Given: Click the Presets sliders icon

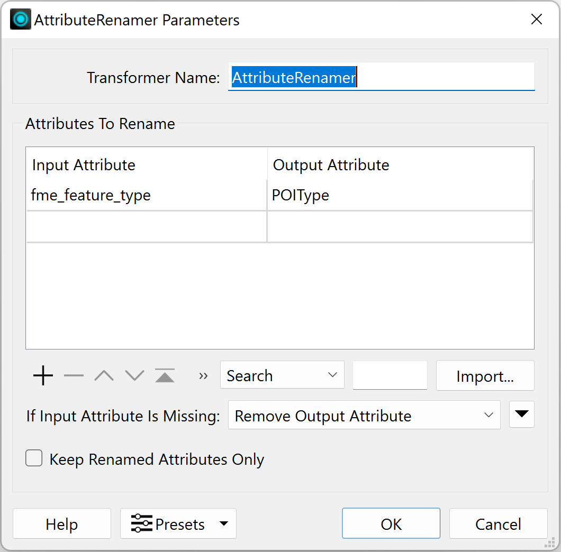Looking at the screenshot, I should point(142,523).
